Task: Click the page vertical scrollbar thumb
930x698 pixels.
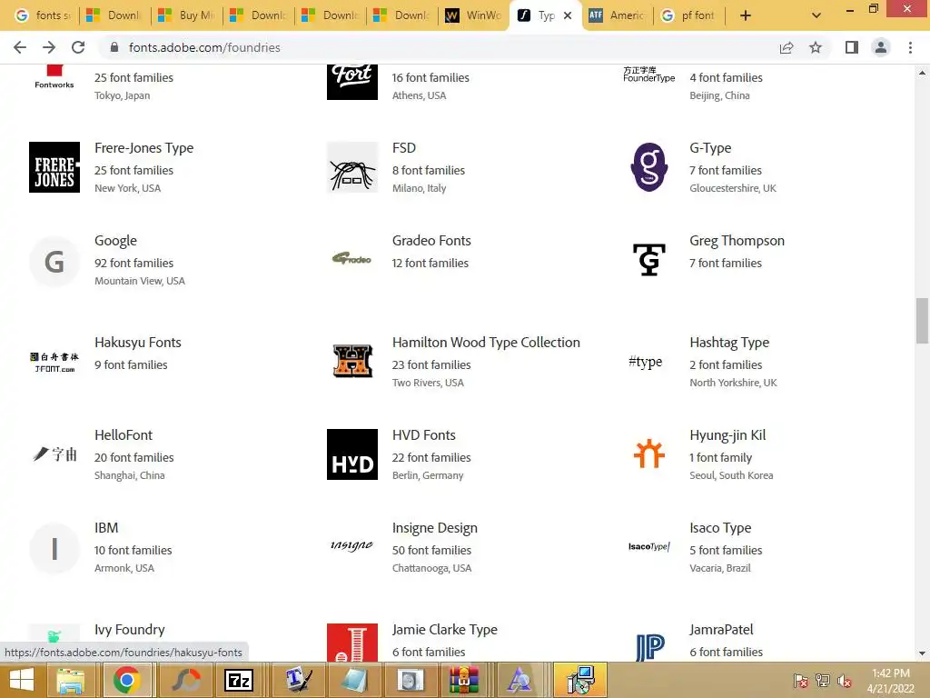Action: point(922,321)
